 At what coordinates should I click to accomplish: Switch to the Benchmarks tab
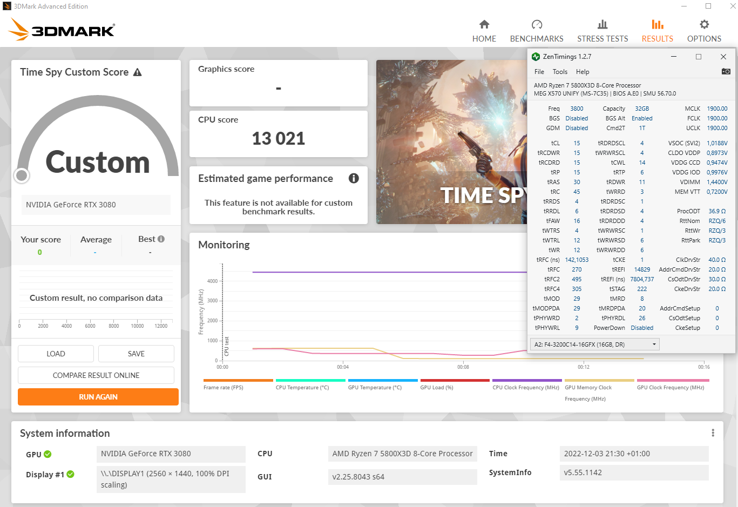pos(537,31)
